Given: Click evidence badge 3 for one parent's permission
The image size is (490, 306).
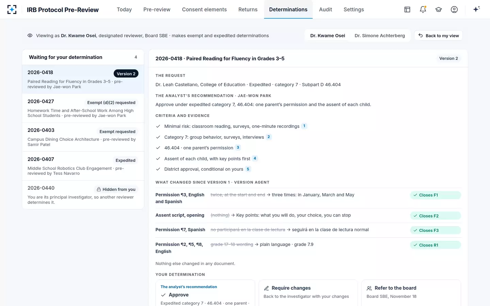Looking at the screenshot, I should [x=238, y=148].
